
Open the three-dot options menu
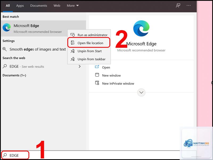(189, 5)
